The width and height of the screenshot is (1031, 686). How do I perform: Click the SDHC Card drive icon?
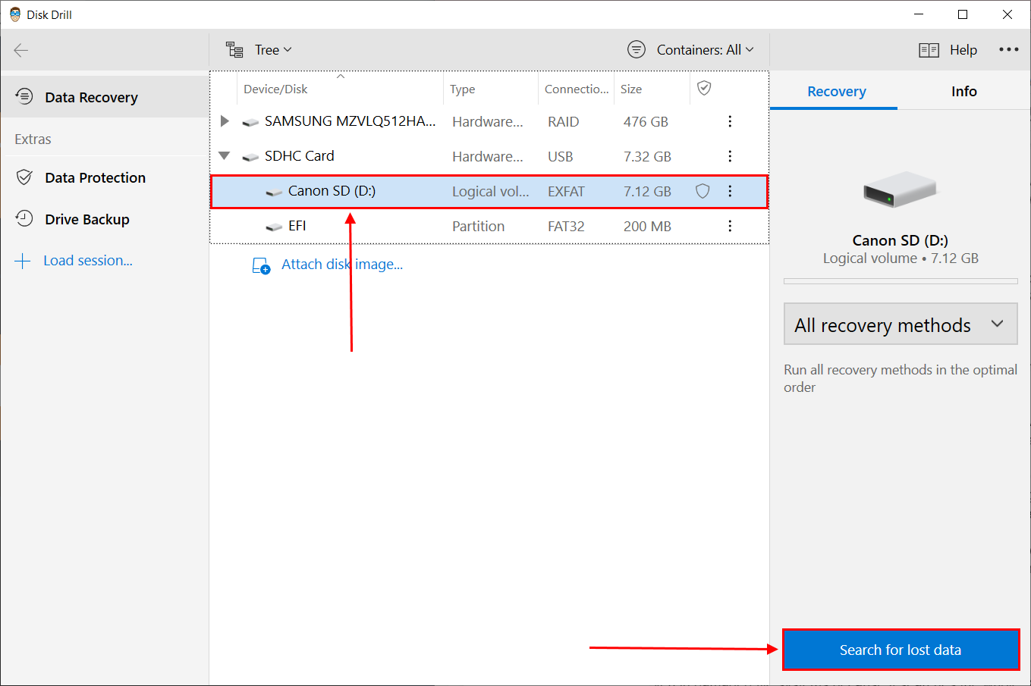pyautogui.click(x=250, y=157)
